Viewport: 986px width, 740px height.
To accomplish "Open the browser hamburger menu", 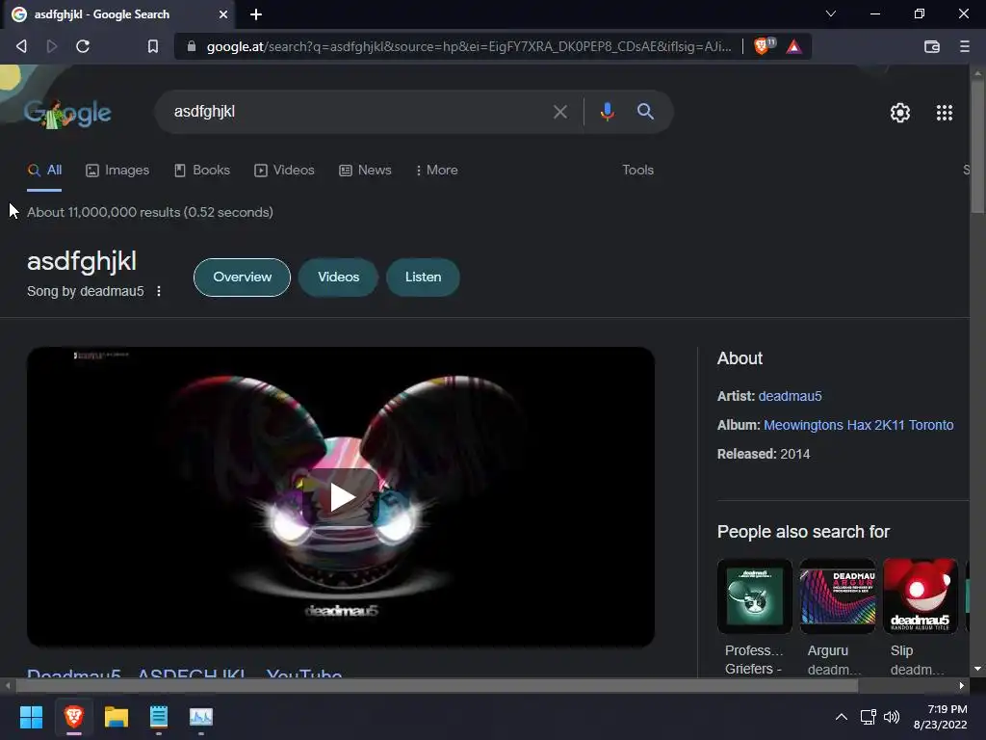I will click(965, 46).
